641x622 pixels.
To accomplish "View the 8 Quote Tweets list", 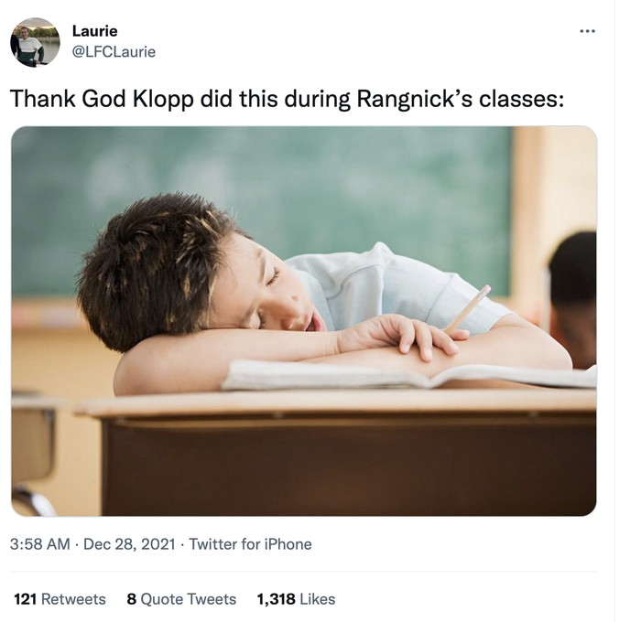I will coord(181,599).
